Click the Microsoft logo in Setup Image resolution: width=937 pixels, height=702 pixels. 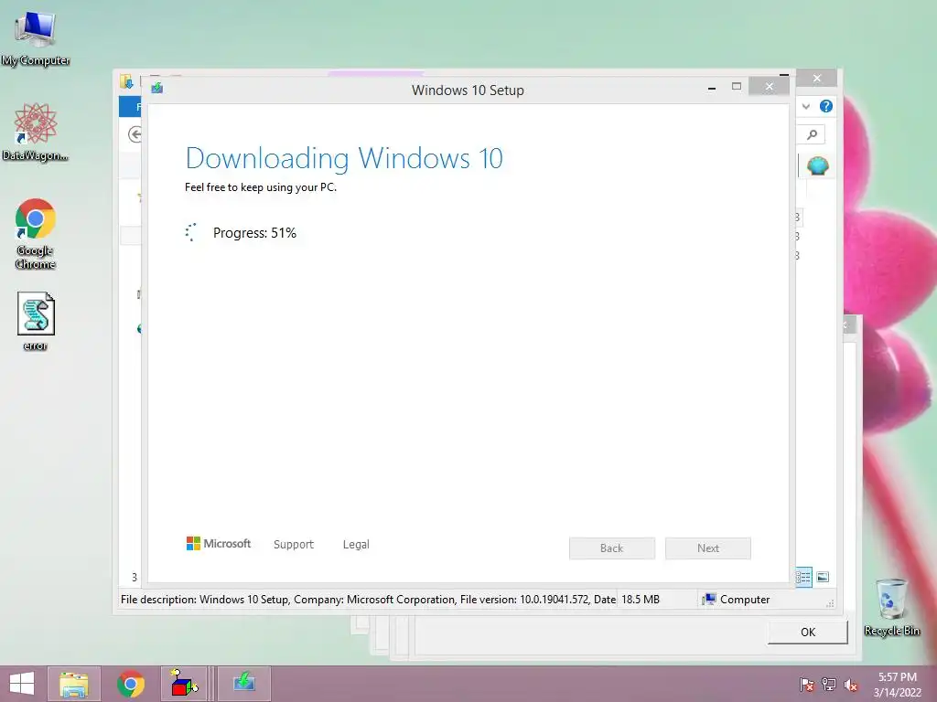tap(219, 543)
